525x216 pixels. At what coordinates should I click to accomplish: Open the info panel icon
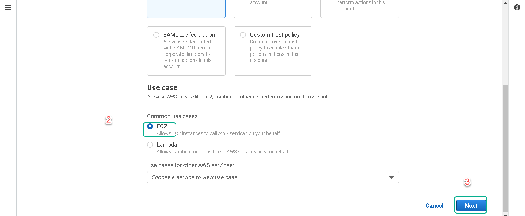[517, 7]
